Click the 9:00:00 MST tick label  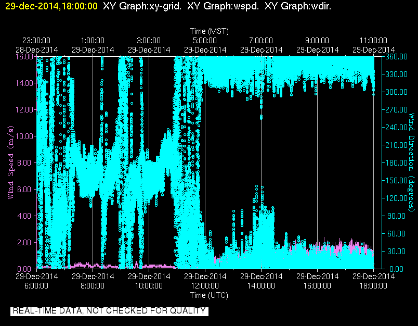pos(317,41)
